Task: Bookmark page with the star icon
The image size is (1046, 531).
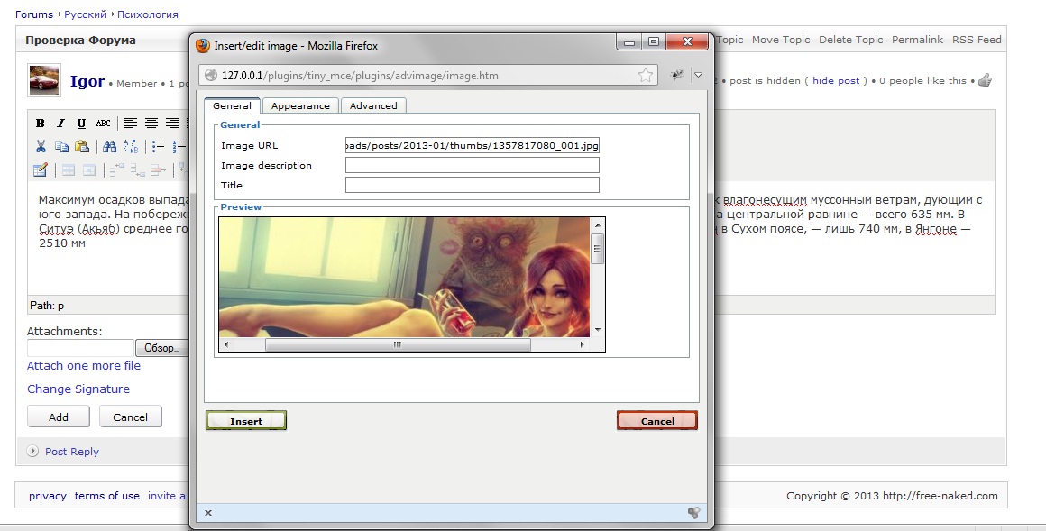Action: tap(646, 76)
